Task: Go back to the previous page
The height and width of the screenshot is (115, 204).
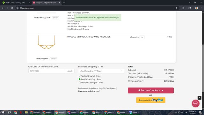Action: pos(3,8)
